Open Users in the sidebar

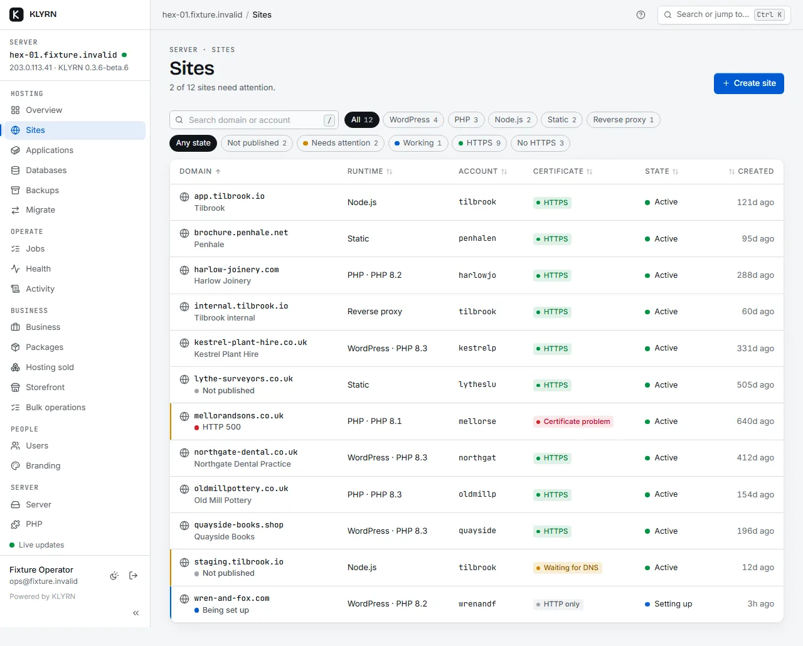[x=75, y=446]
